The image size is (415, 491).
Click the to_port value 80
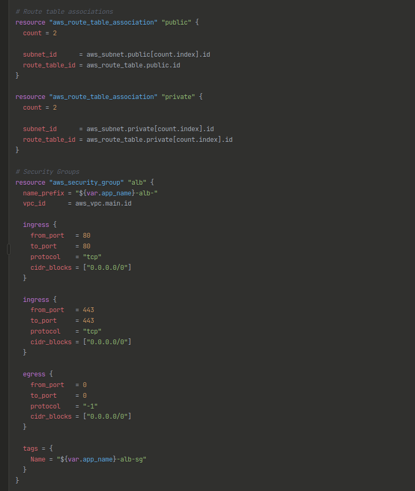click(87, 246)
